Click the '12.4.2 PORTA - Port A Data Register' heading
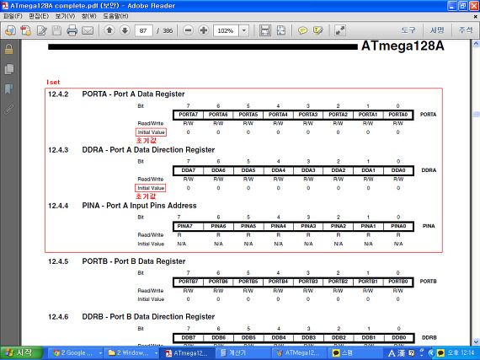This screenshot has height=360, width=480. tap(116, 94)
